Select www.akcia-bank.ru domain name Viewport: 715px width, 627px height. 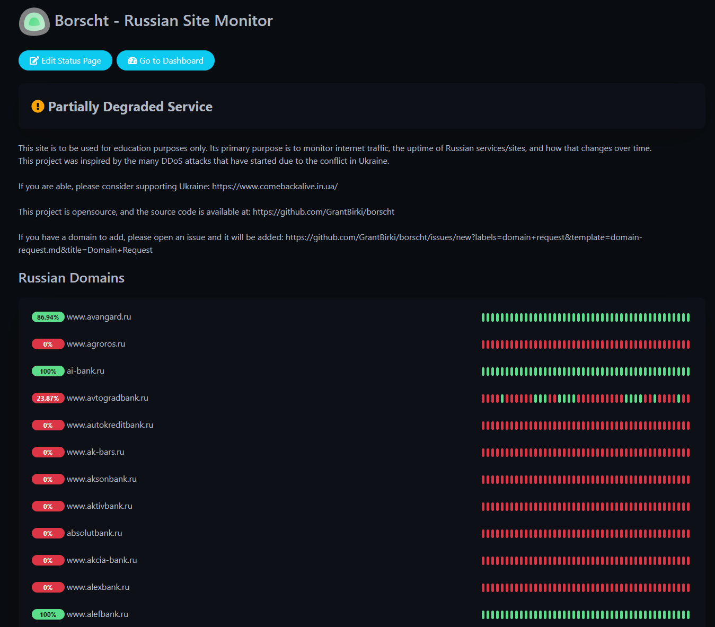pos(102,560)
